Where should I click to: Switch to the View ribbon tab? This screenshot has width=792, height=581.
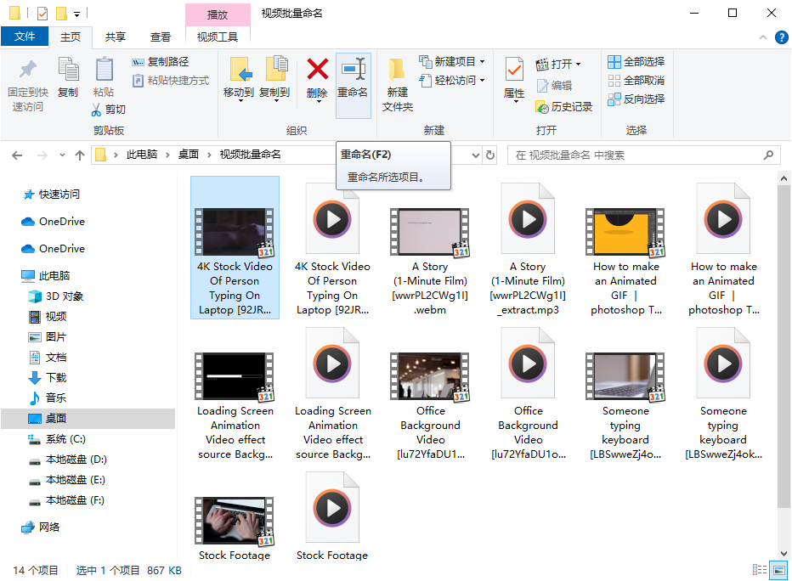(161, 37)
